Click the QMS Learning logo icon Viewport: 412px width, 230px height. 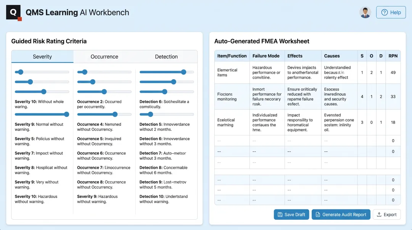click(x=13, y=13)
